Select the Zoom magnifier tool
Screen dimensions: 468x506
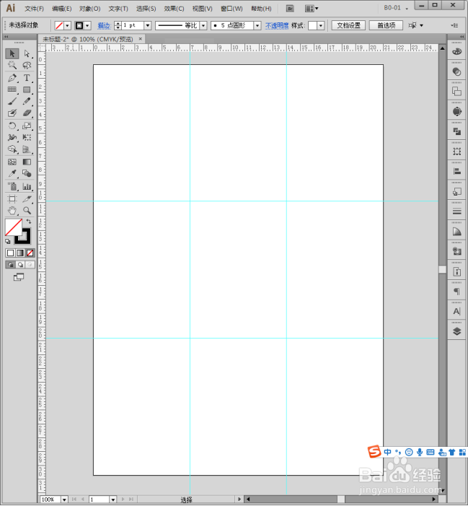(27, 211)
